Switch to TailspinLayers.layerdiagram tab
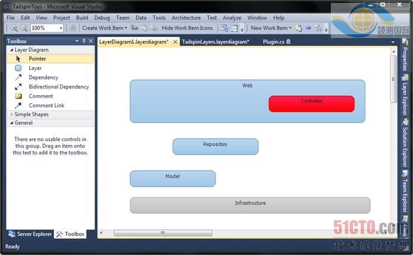Screen dimensions: 413x255 click(215, 42)
